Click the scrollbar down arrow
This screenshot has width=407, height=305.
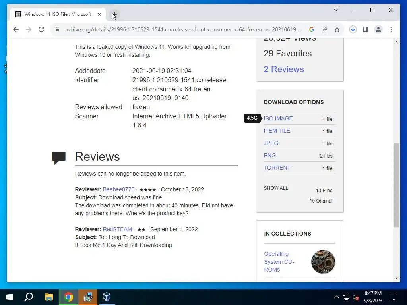point(396,278)
